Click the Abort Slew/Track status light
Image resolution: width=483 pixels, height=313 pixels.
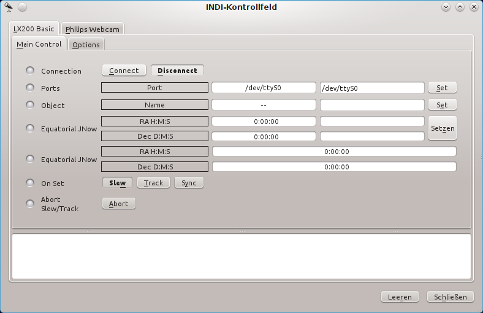[29, 204]
